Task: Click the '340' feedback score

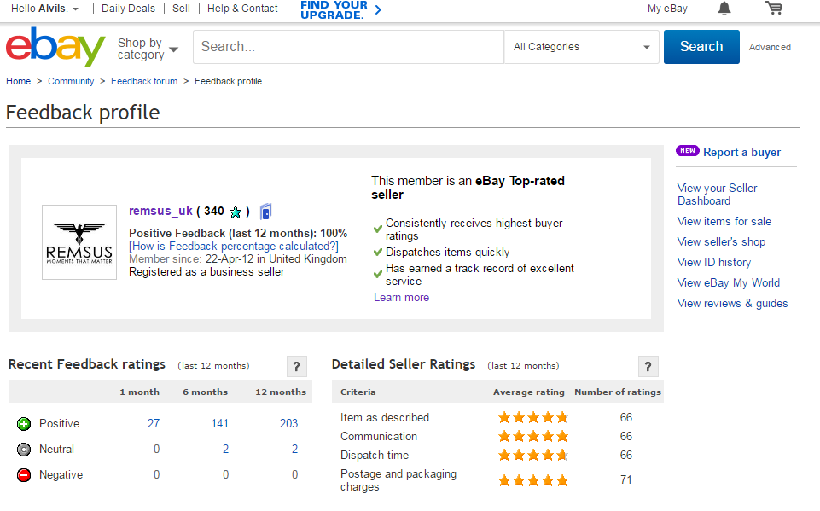Action: tap(214, 211)
